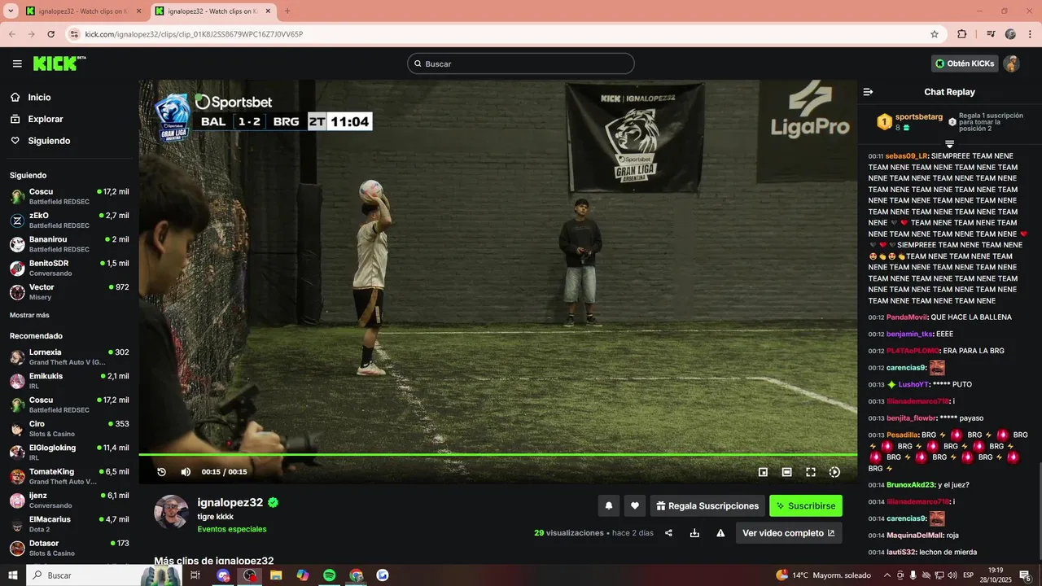Click the Suscribirse button
1042x586 pixels.
pyautogui.click(x=806, y=506)
